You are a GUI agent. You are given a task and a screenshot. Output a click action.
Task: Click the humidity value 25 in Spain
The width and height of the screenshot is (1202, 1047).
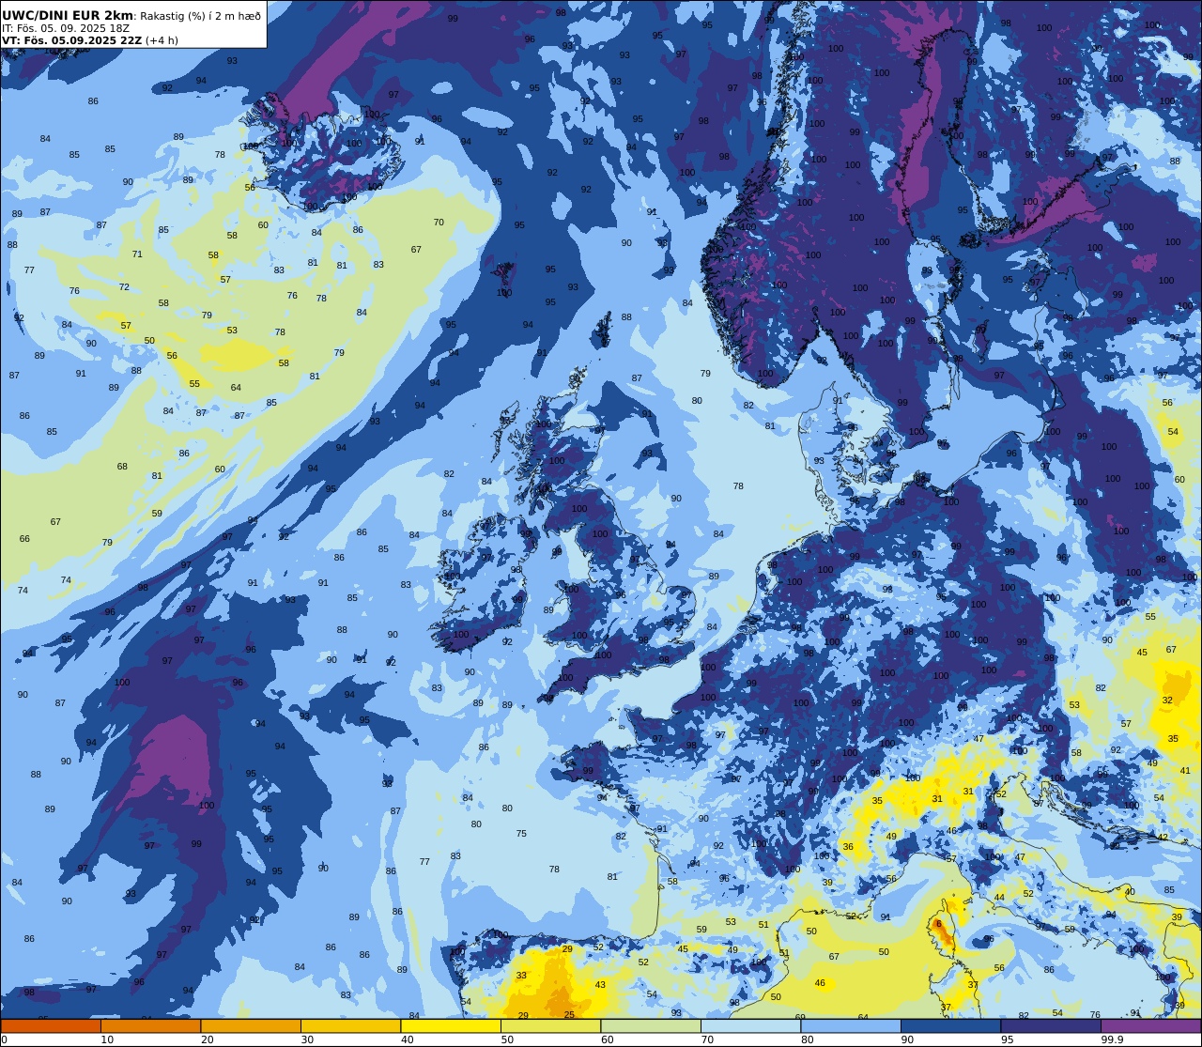569,1015
